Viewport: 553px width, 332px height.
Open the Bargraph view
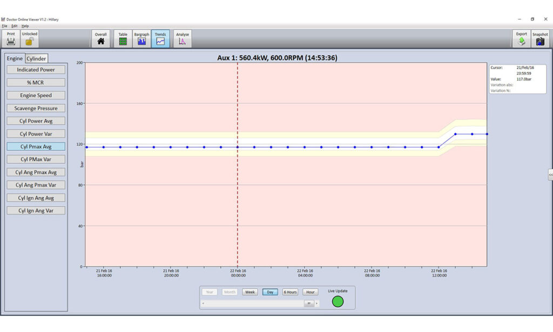point(141,38)
